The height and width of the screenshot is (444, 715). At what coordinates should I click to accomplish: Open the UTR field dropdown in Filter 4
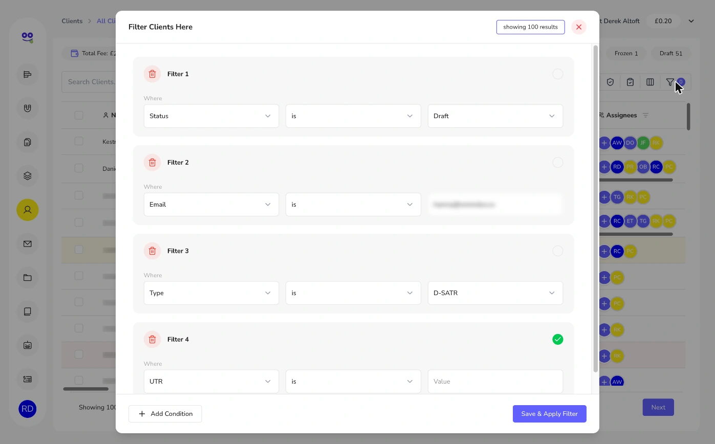coord(211,382)
